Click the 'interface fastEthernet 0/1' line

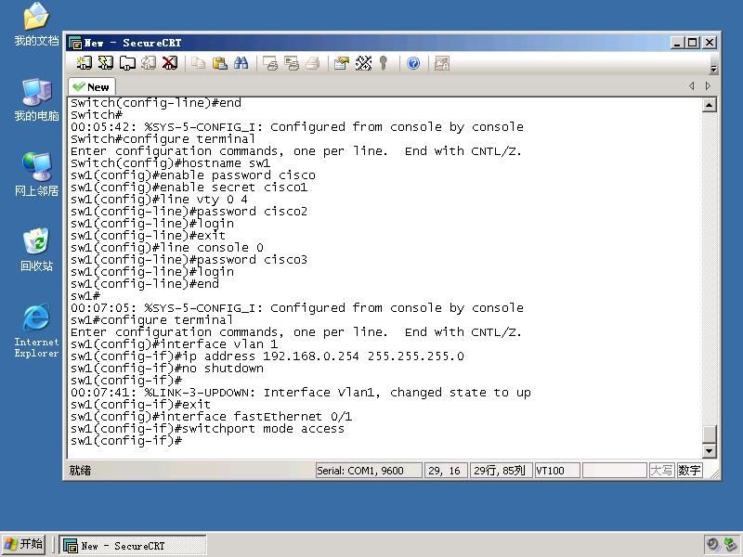[212, 417]
